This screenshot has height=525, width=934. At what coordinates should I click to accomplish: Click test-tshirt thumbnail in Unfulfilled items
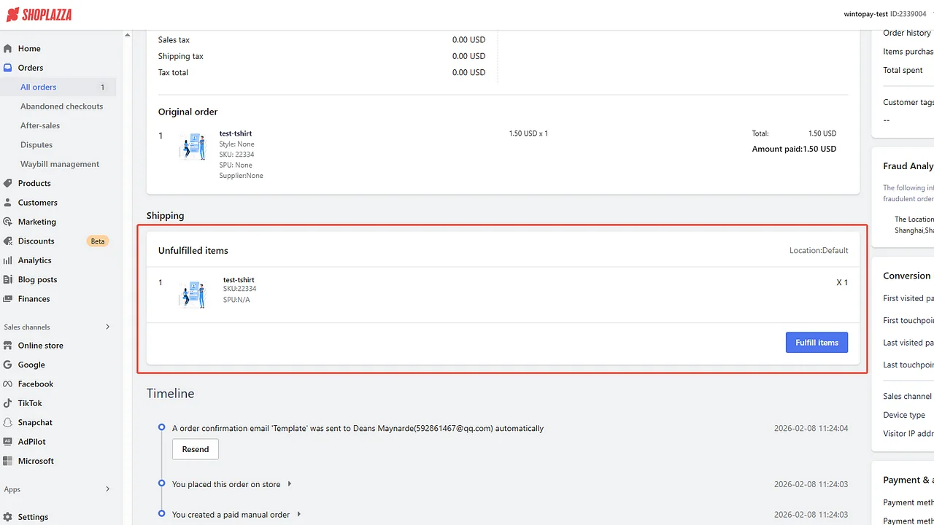coord(193,293)
